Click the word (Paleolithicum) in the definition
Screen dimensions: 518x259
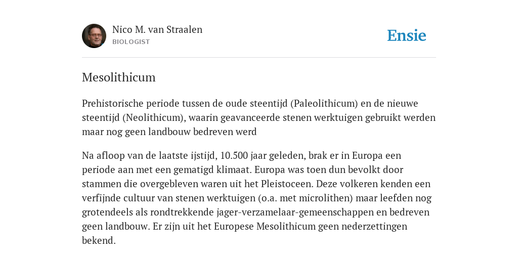click(324, 103)
